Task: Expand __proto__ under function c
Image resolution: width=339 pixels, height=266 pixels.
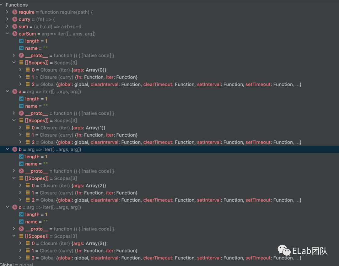Action: (x=14, y=229)
